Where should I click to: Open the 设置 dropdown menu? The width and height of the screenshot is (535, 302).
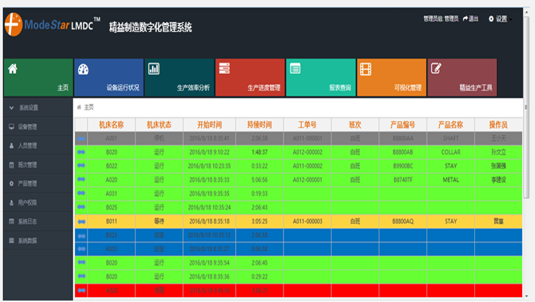(500, 19)
